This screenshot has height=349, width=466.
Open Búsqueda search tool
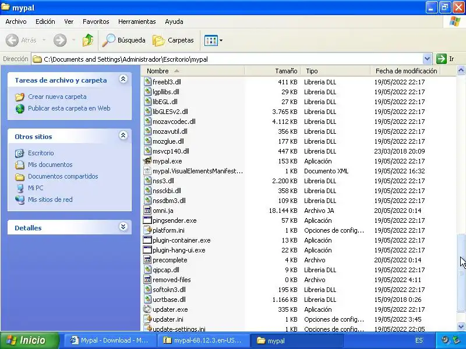click(x=123, y=40)
